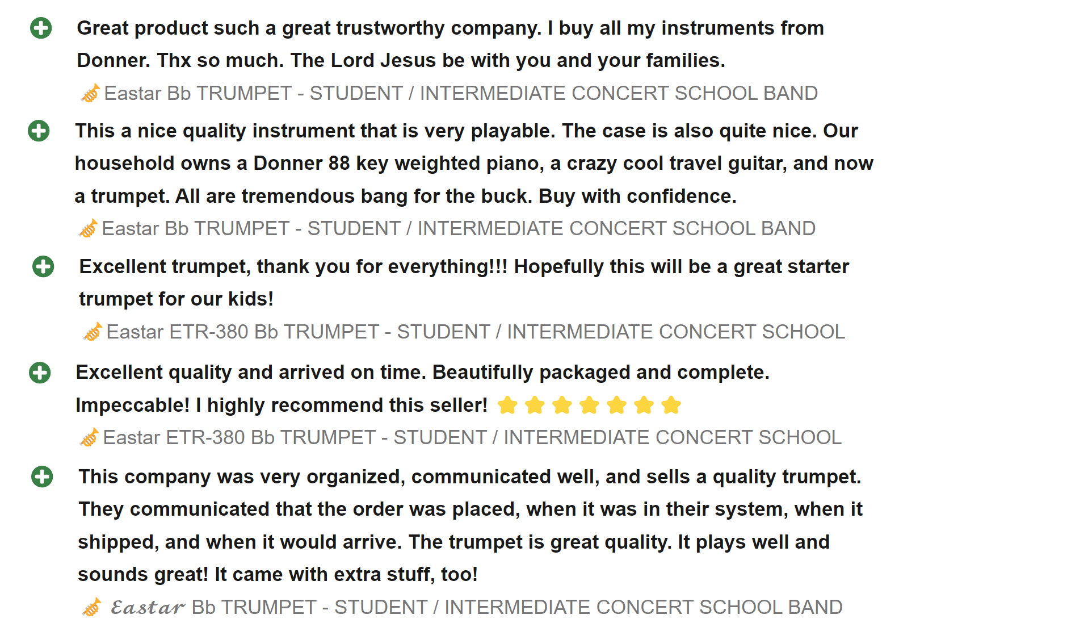
Task: Click green plus icon beside 'Excellent trumpet' review
Action: tap(43, 266)
